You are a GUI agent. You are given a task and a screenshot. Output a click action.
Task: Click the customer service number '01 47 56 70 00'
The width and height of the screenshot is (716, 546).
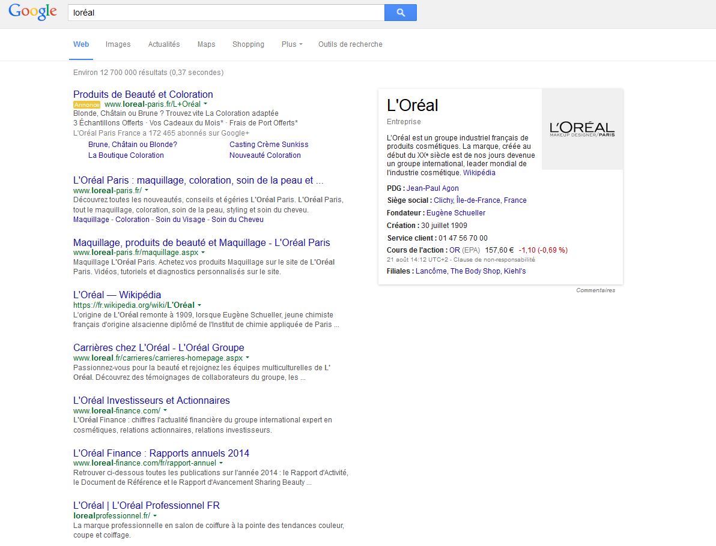pyautogui.click(x=463, y=238)
